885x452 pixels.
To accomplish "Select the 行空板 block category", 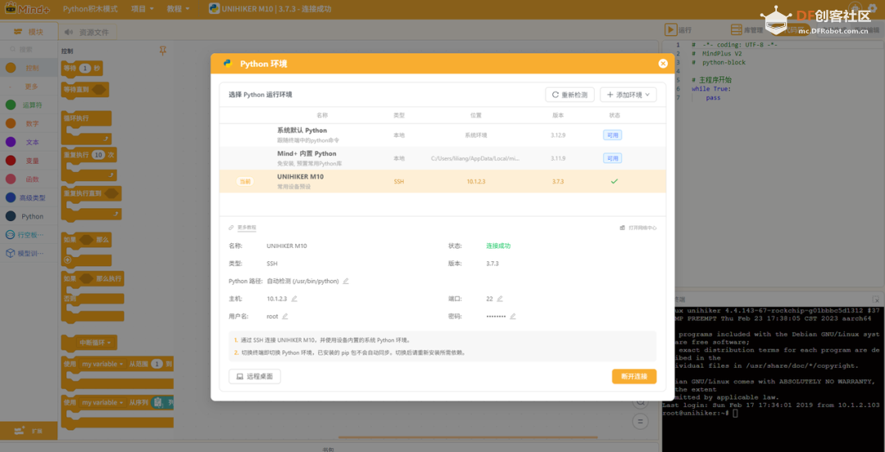I will (29, 235).
